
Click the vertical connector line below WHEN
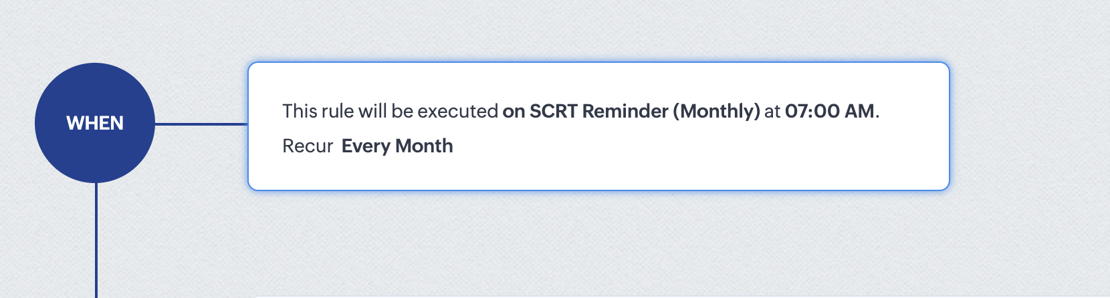(x=96, y=241)
